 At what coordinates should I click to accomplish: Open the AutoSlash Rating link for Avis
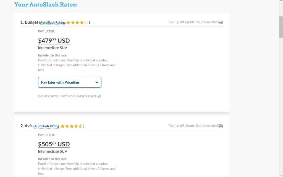[47, 126]
